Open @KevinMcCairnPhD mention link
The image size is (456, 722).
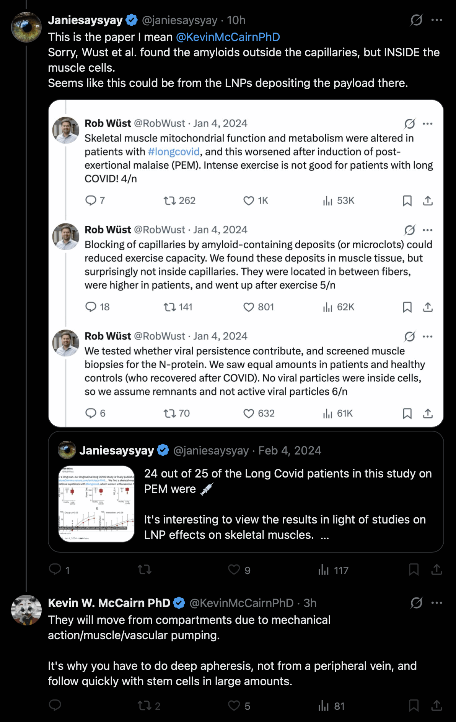point(228,37)
